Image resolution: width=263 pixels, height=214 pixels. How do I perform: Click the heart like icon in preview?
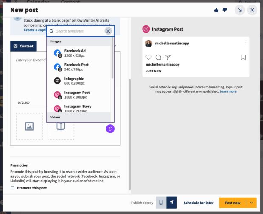point(148,57)
